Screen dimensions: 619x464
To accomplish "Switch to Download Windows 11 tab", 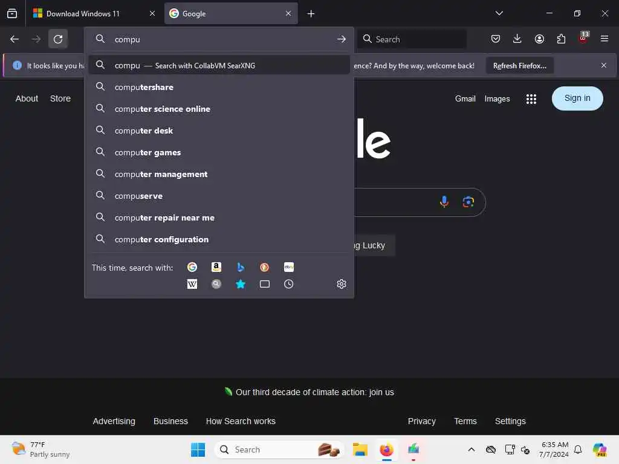I will (x=92, y=13).
